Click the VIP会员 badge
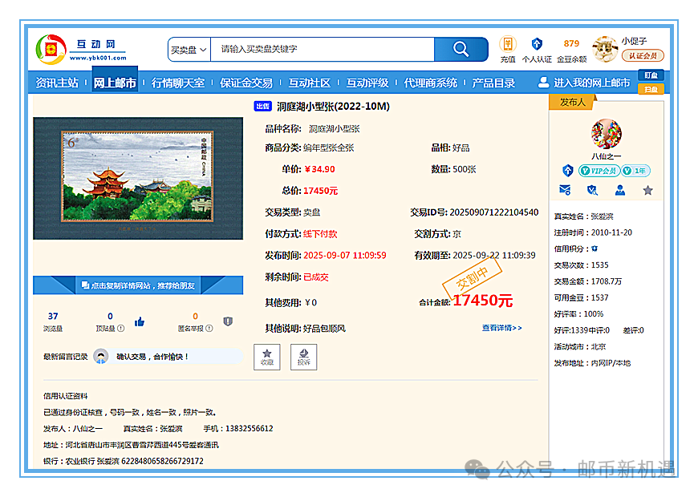Screen dimensions: 698x497 [599, 171]
